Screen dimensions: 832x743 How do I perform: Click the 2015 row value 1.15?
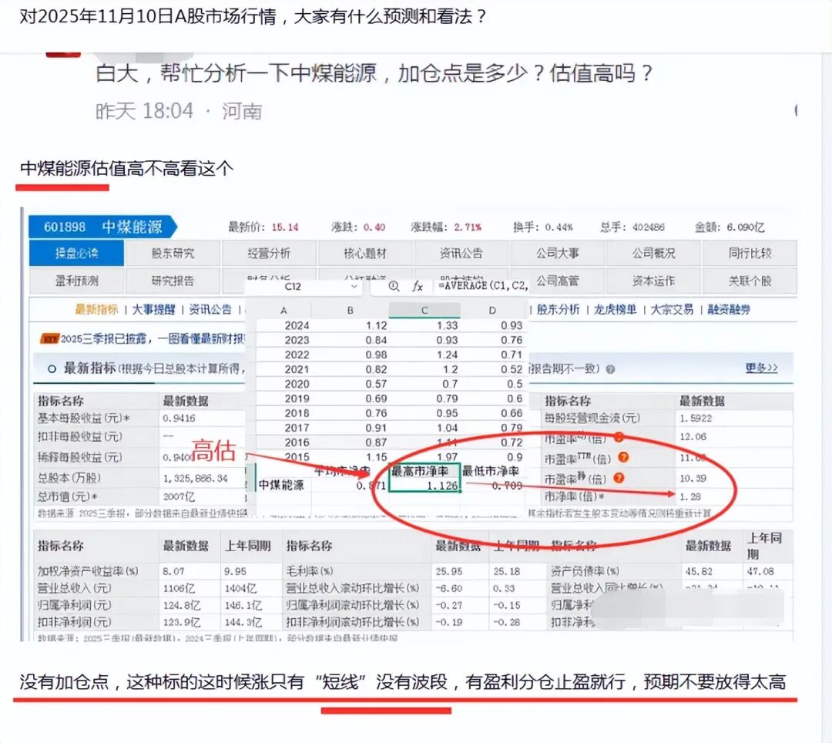[376, 457]
